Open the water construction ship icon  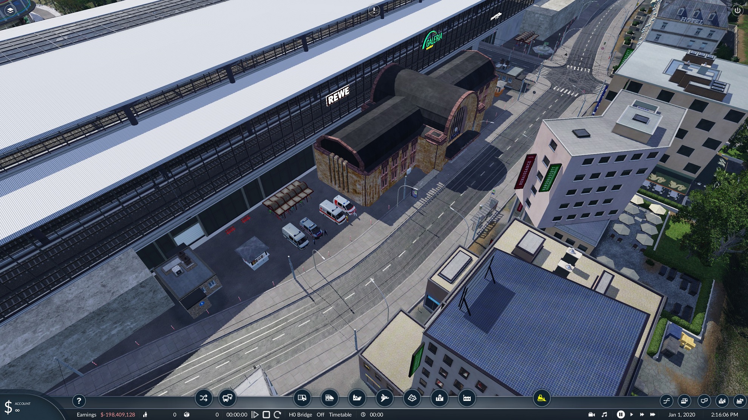coord(357,398)
